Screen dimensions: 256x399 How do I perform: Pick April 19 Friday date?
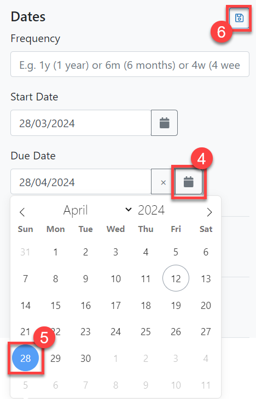pyautogui.click(x=176, y=305)
